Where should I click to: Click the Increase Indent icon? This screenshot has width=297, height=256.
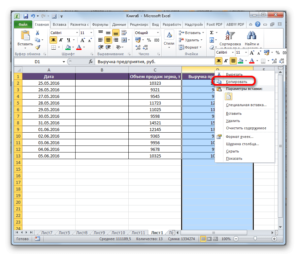108,47
